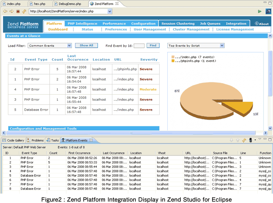273x203 pixels.
Task: Select the Platform main tab
Action: [54, 23]
